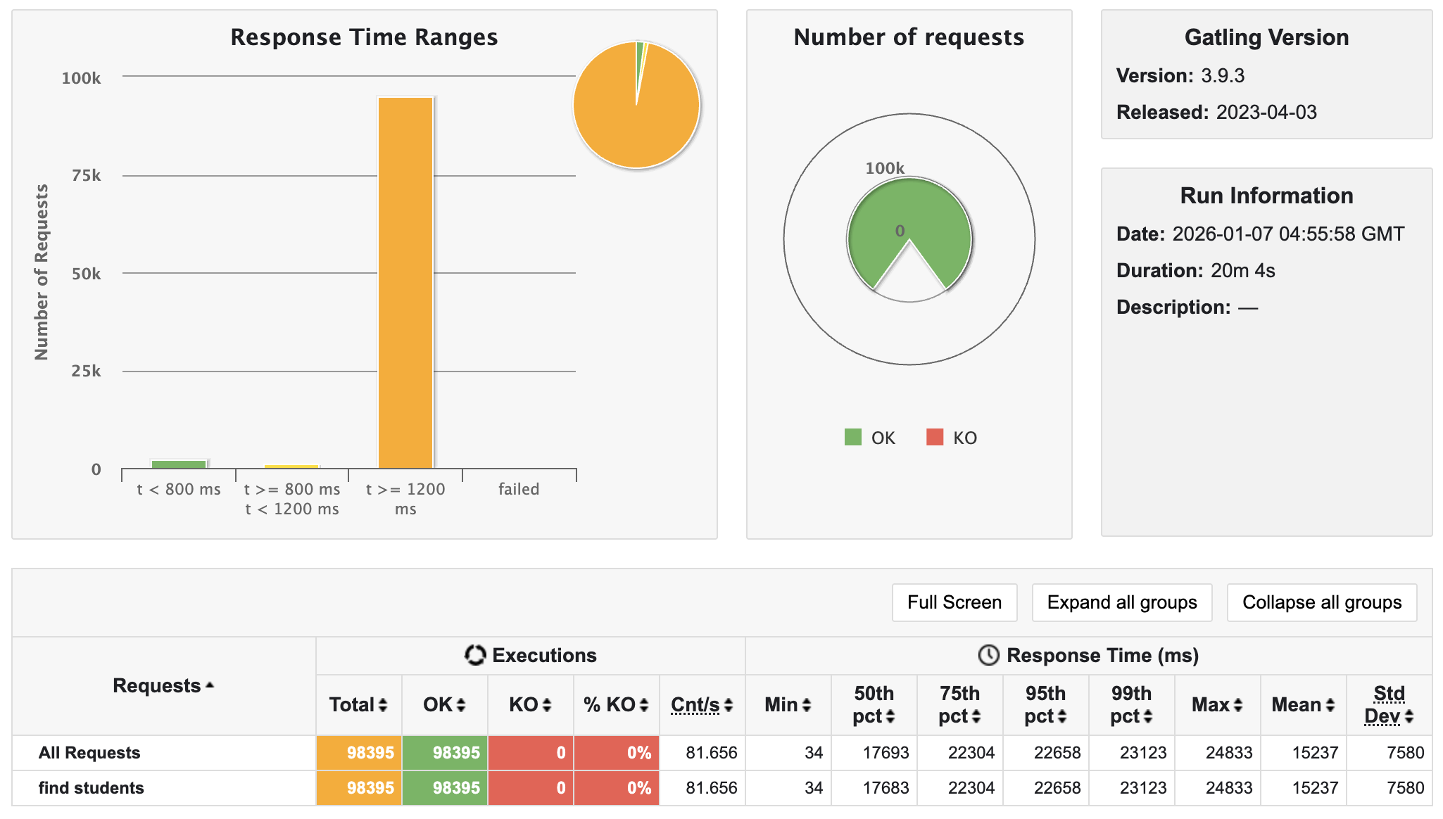
Task: Sort by Total column arrows icon
Action: 383,704
